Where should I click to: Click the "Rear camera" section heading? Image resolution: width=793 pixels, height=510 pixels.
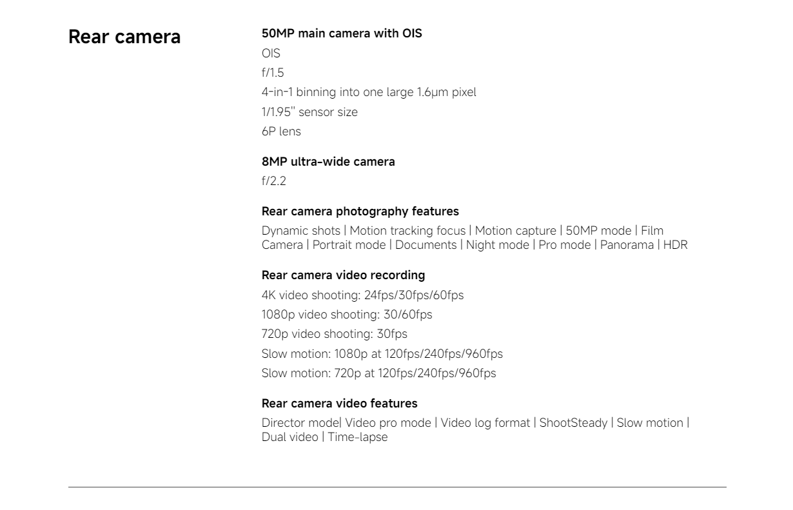(124, 37)
